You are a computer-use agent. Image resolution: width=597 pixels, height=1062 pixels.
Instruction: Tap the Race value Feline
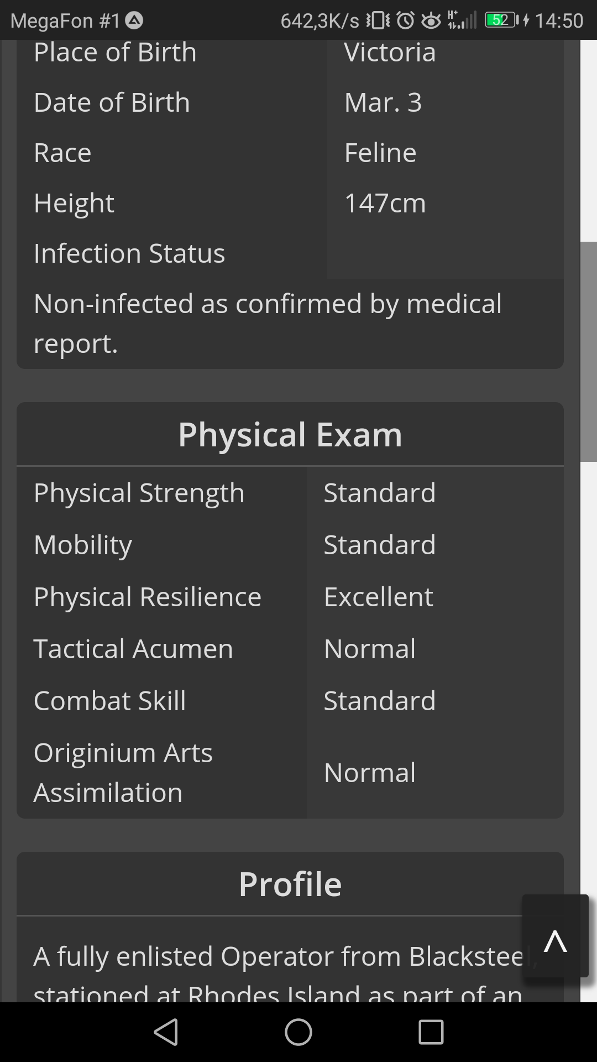[x=380, y=153]
